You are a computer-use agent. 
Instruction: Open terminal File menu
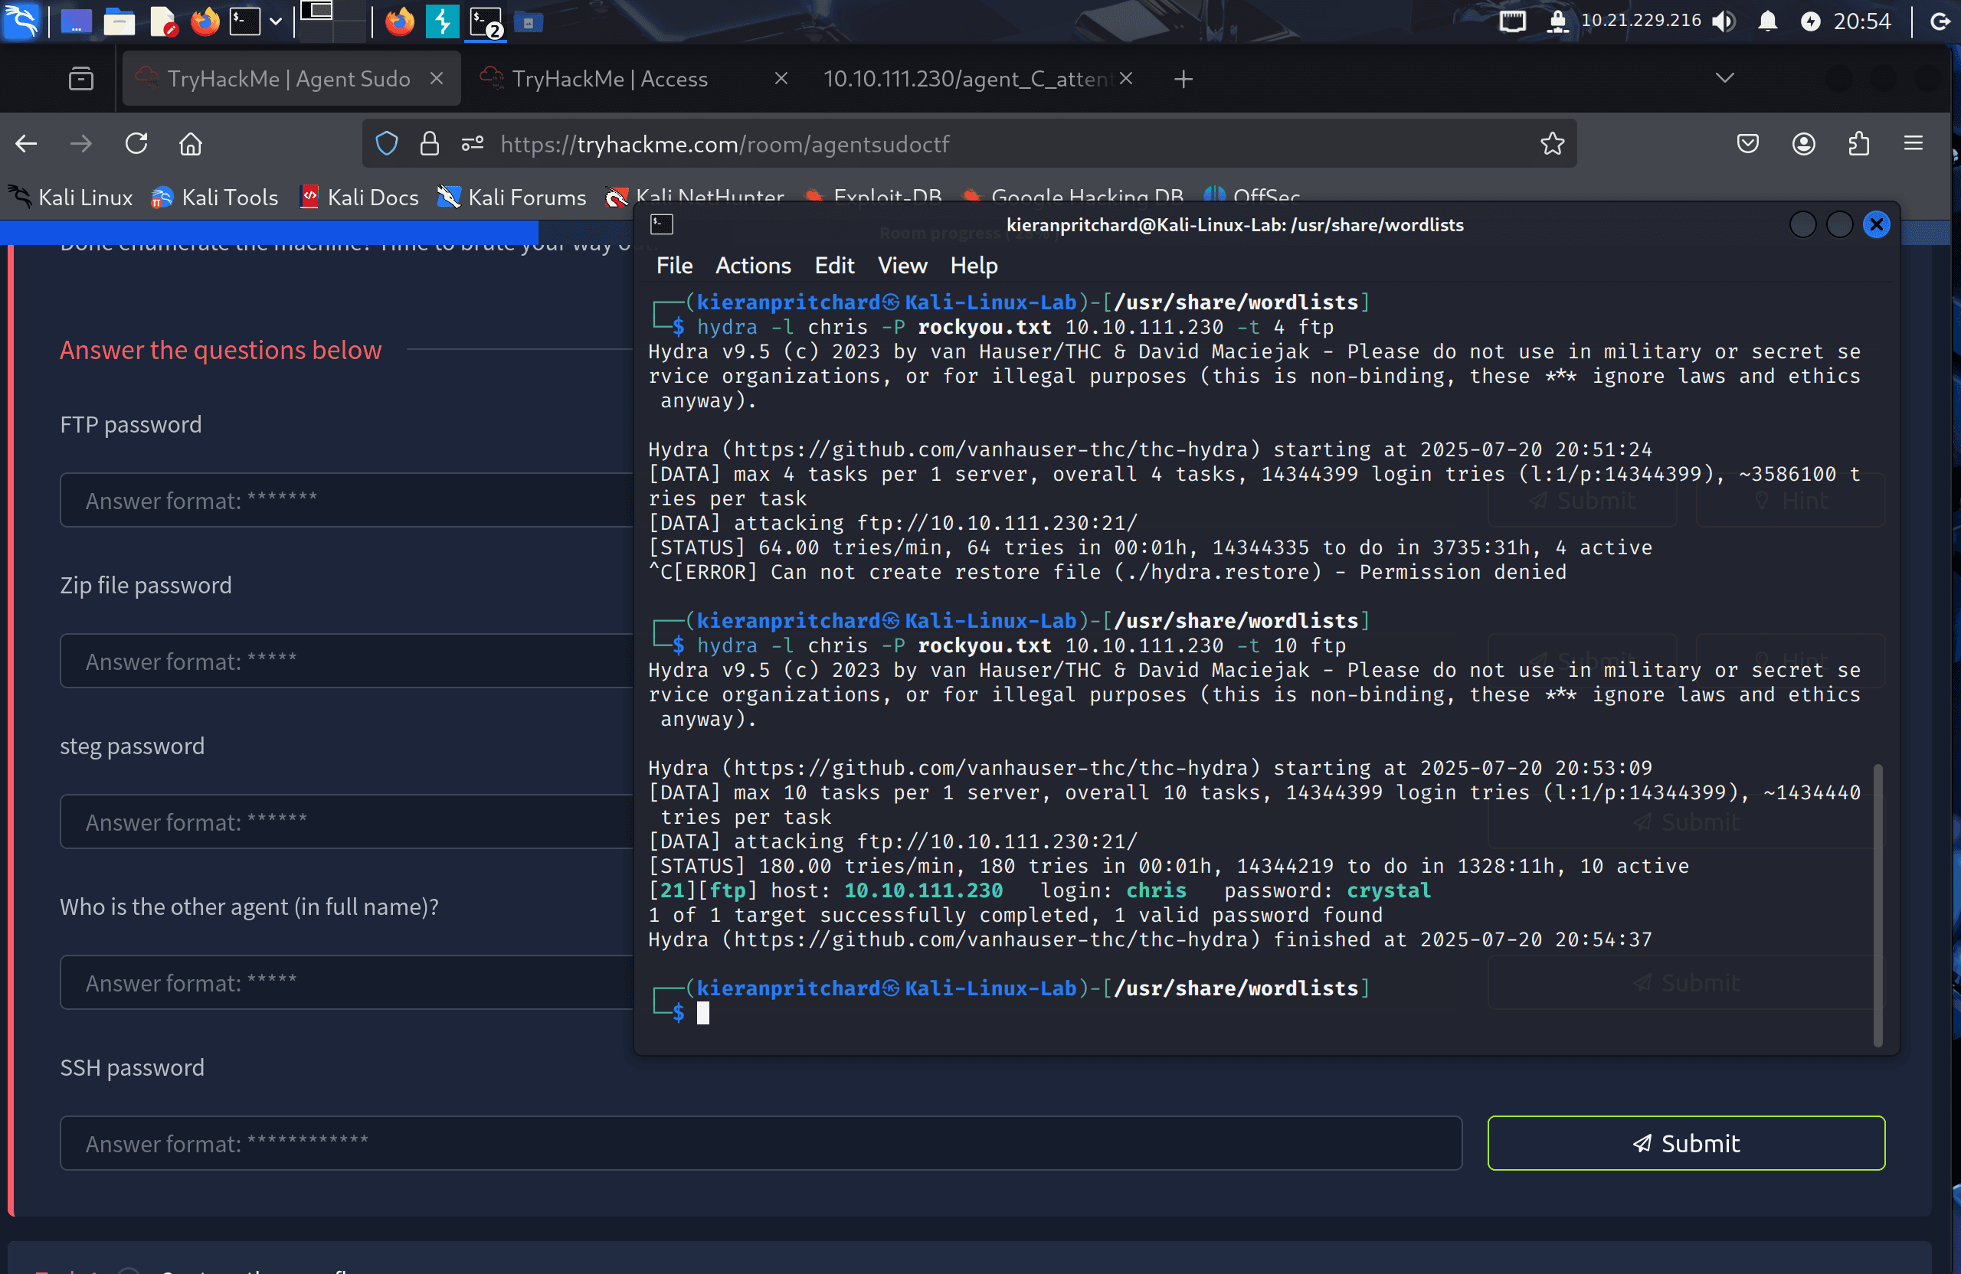click(x=674, y=266)
